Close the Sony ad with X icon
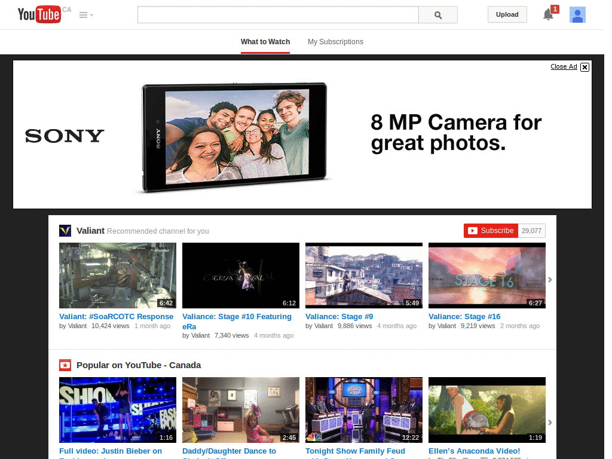Screen dimensions: 612x459 585,67
